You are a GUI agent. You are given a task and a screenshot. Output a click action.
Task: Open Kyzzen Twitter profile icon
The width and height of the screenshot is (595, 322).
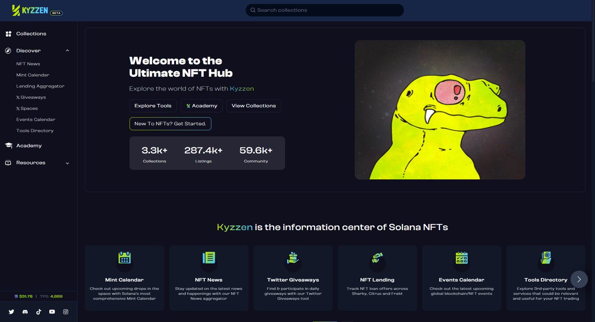11,312
